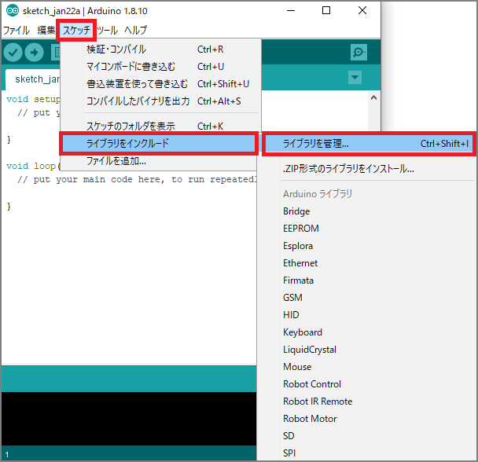Include the EEPROM library
478x462 pixels.
pyautogui.click(x=366, y=229)
